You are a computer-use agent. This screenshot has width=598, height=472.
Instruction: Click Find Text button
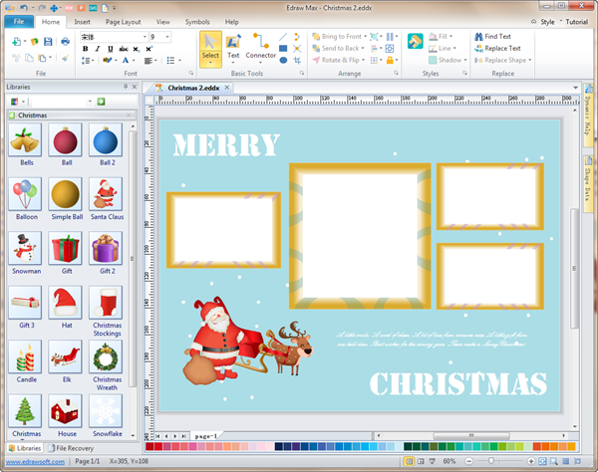(x=492, y=37)
